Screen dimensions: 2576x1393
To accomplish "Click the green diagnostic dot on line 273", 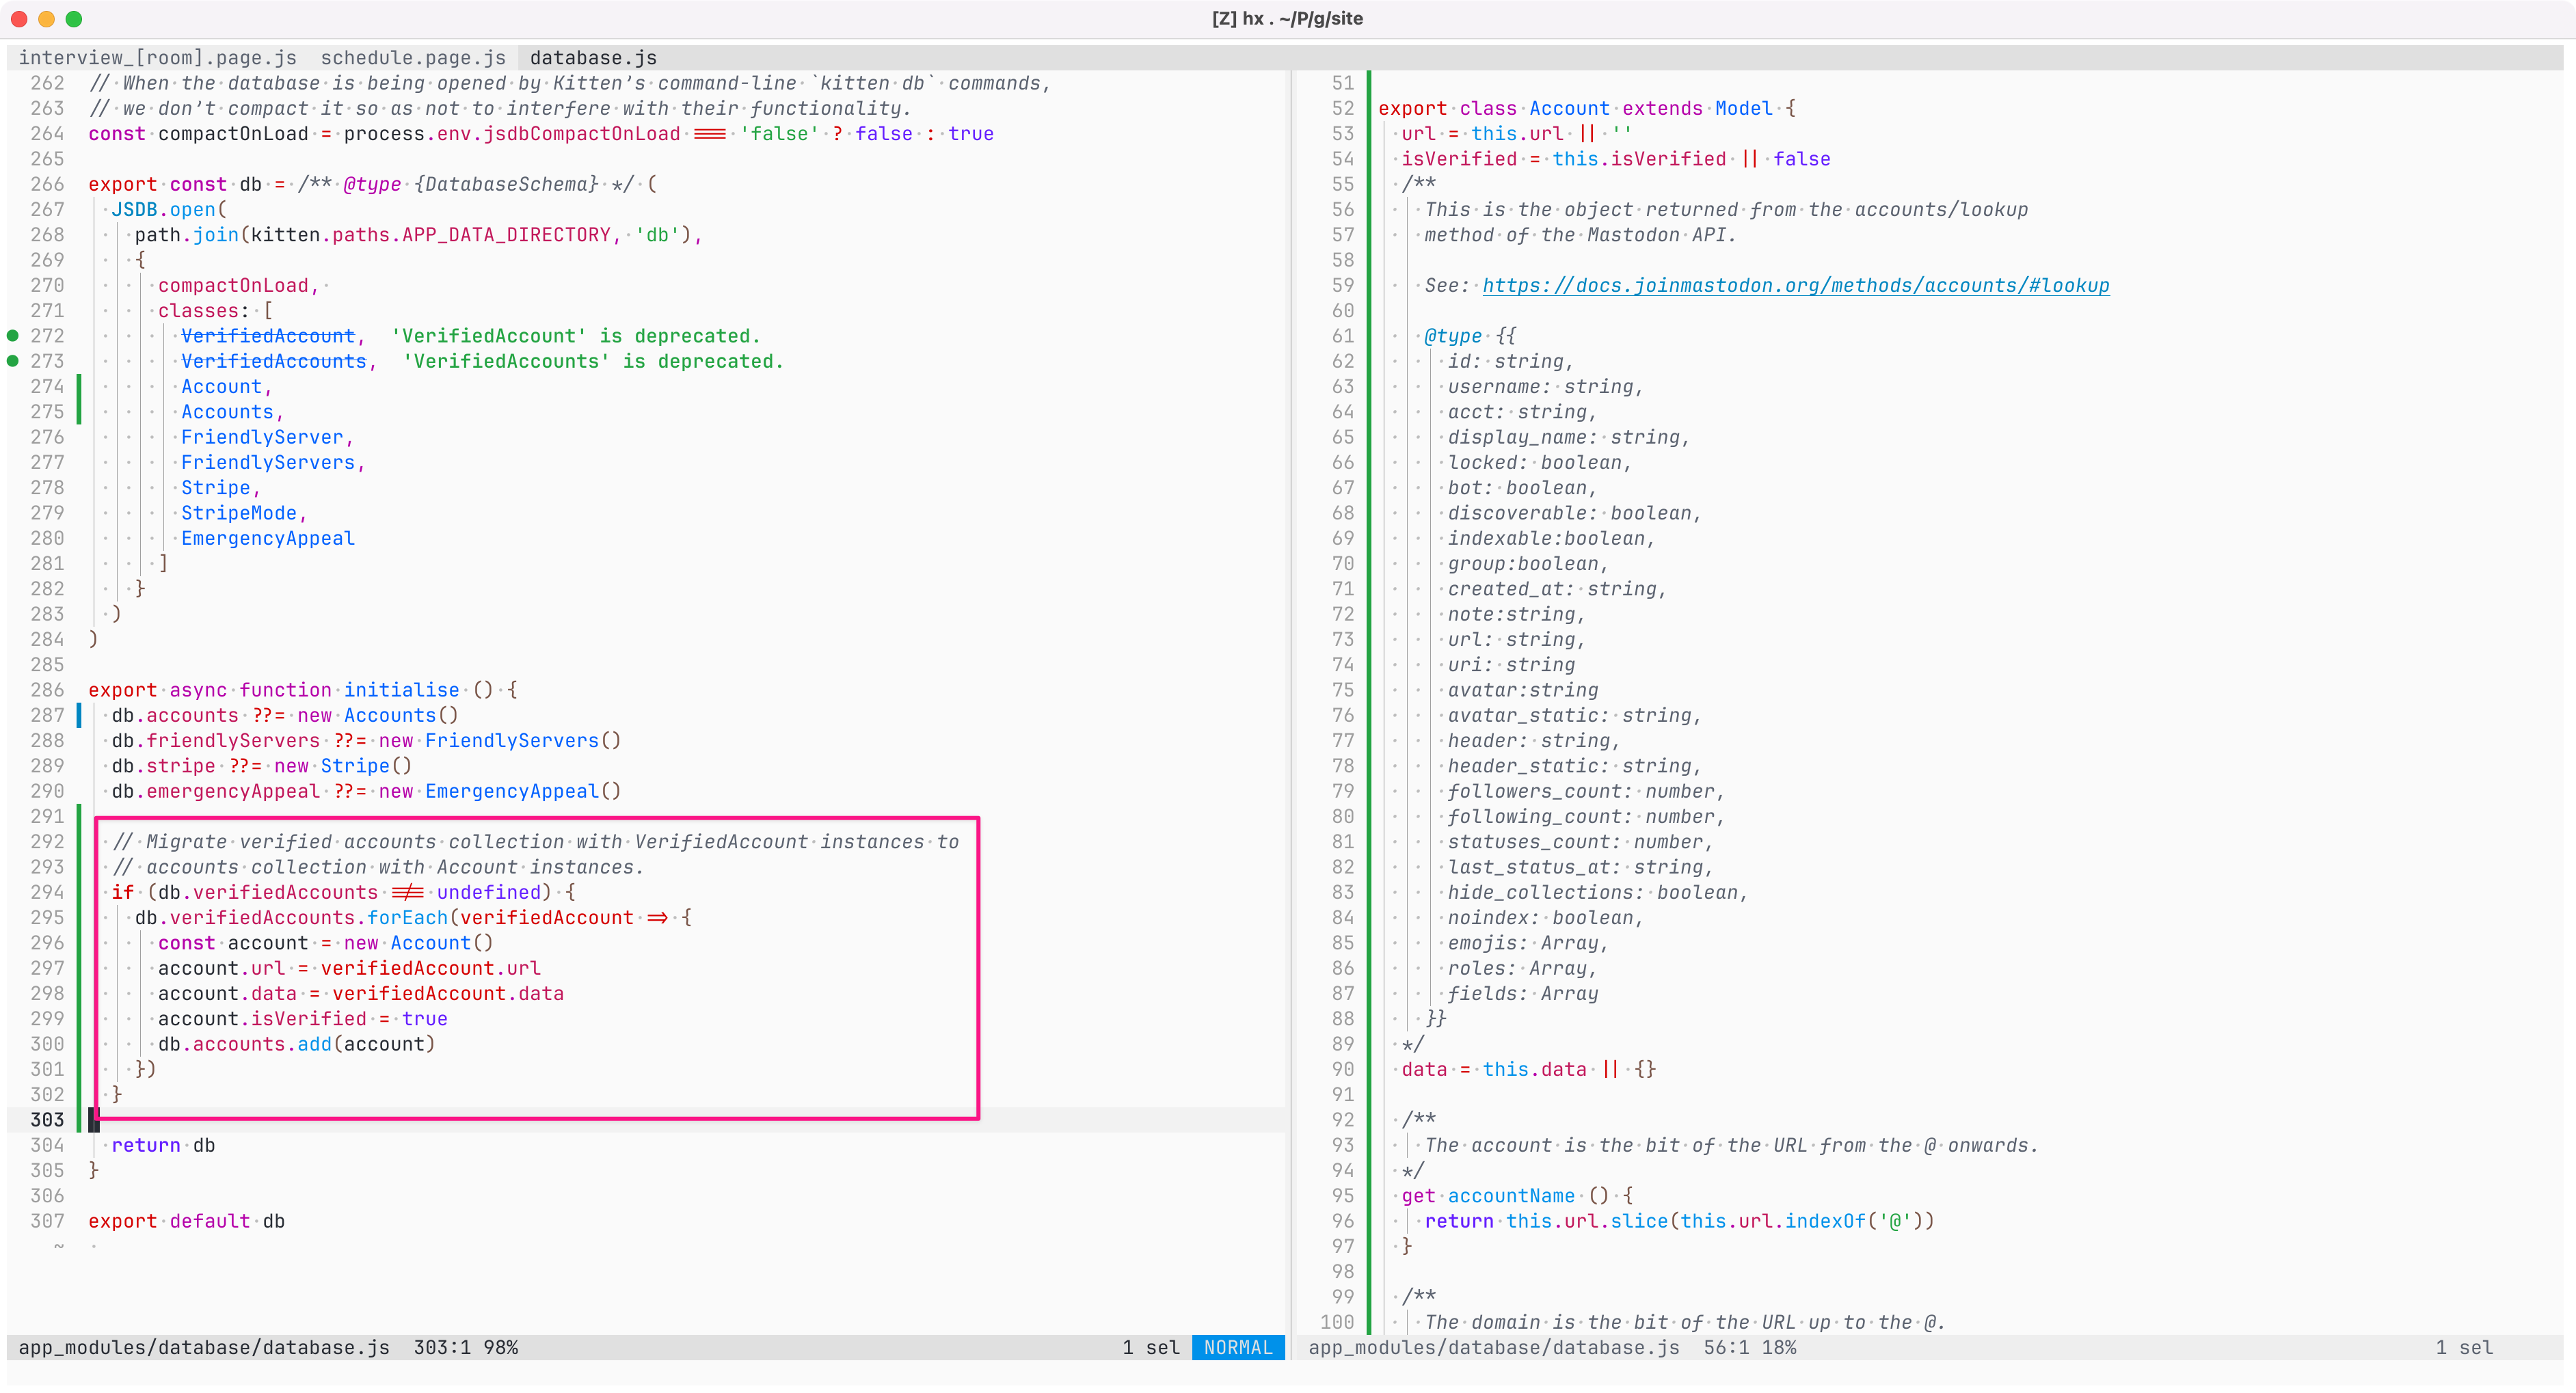I will coord(13,361).
